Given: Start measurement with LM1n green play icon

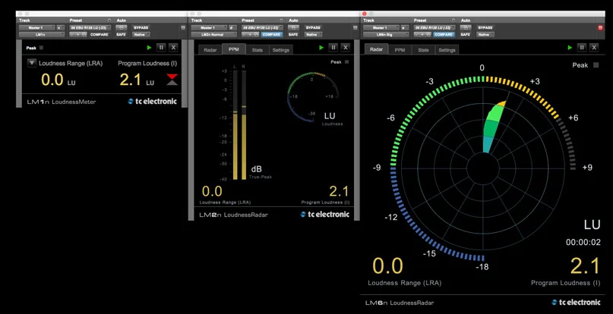Looking at the screenshot, I should (150, 48).
